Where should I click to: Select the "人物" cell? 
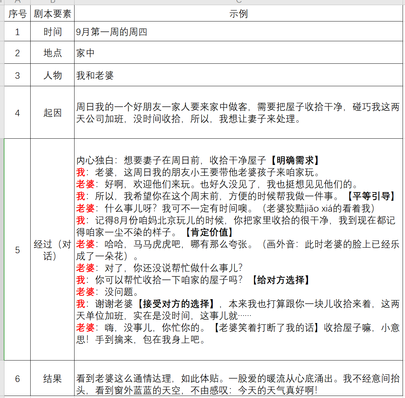(x=52, y=75)
